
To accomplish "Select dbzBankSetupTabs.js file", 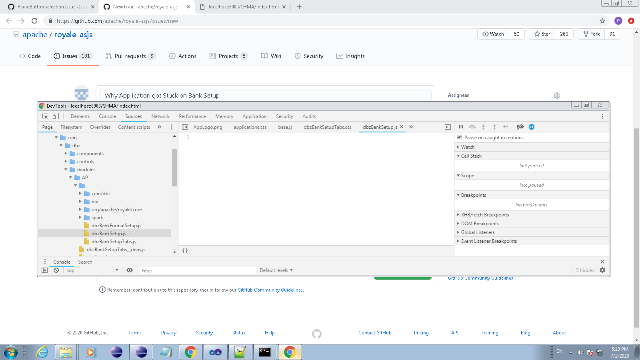I will (114, 242).
